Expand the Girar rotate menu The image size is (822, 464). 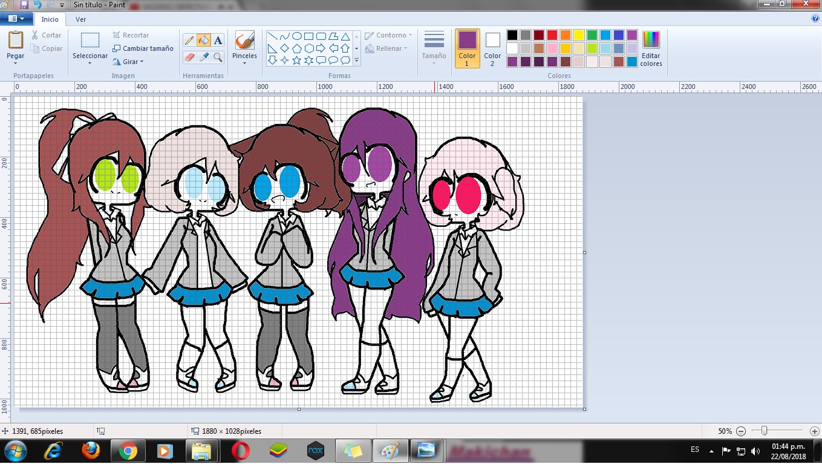coord(128,62)
